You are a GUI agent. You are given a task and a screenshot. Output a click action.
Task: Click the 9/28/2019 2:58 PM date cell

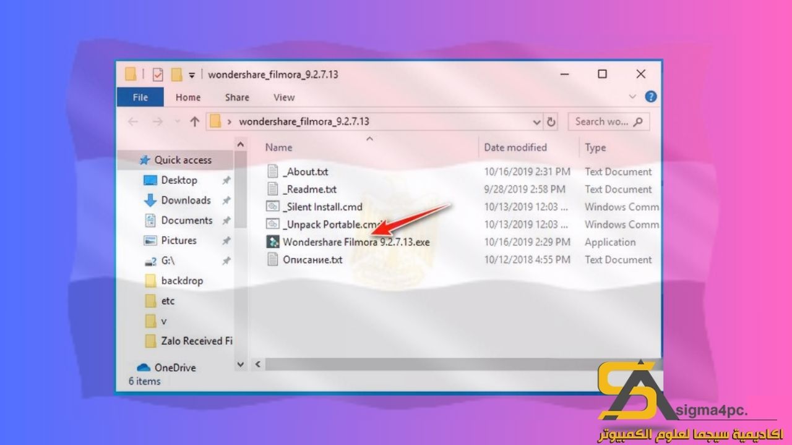pyautogui.click(x=525, y=189)
